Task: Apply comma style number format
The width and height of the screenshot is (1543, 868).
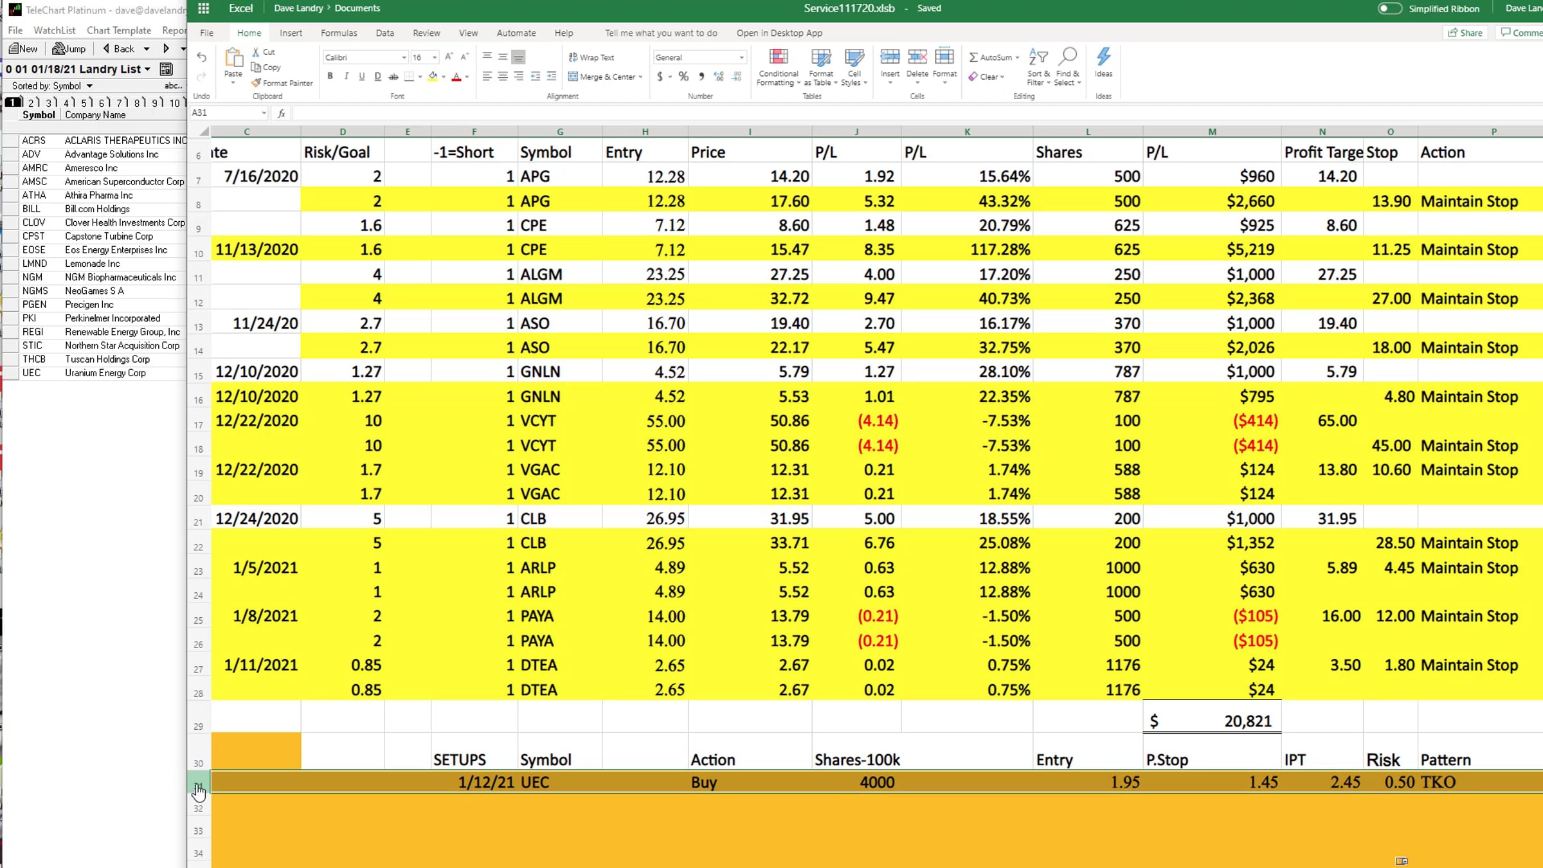Action: 701,77
